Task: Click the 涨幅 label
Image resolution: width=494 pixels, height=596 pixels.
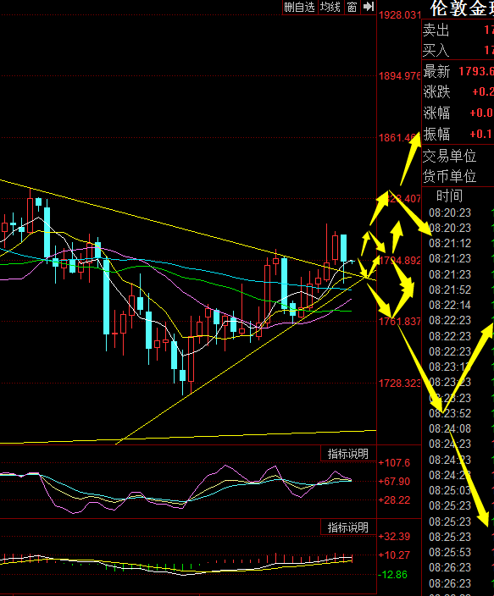Action: 436,113
